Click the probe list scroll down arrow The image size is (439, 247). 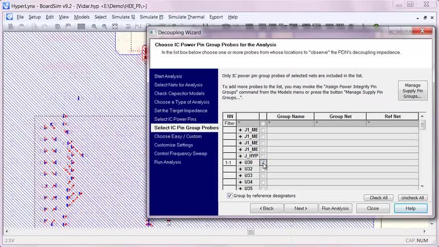point(422,186)
